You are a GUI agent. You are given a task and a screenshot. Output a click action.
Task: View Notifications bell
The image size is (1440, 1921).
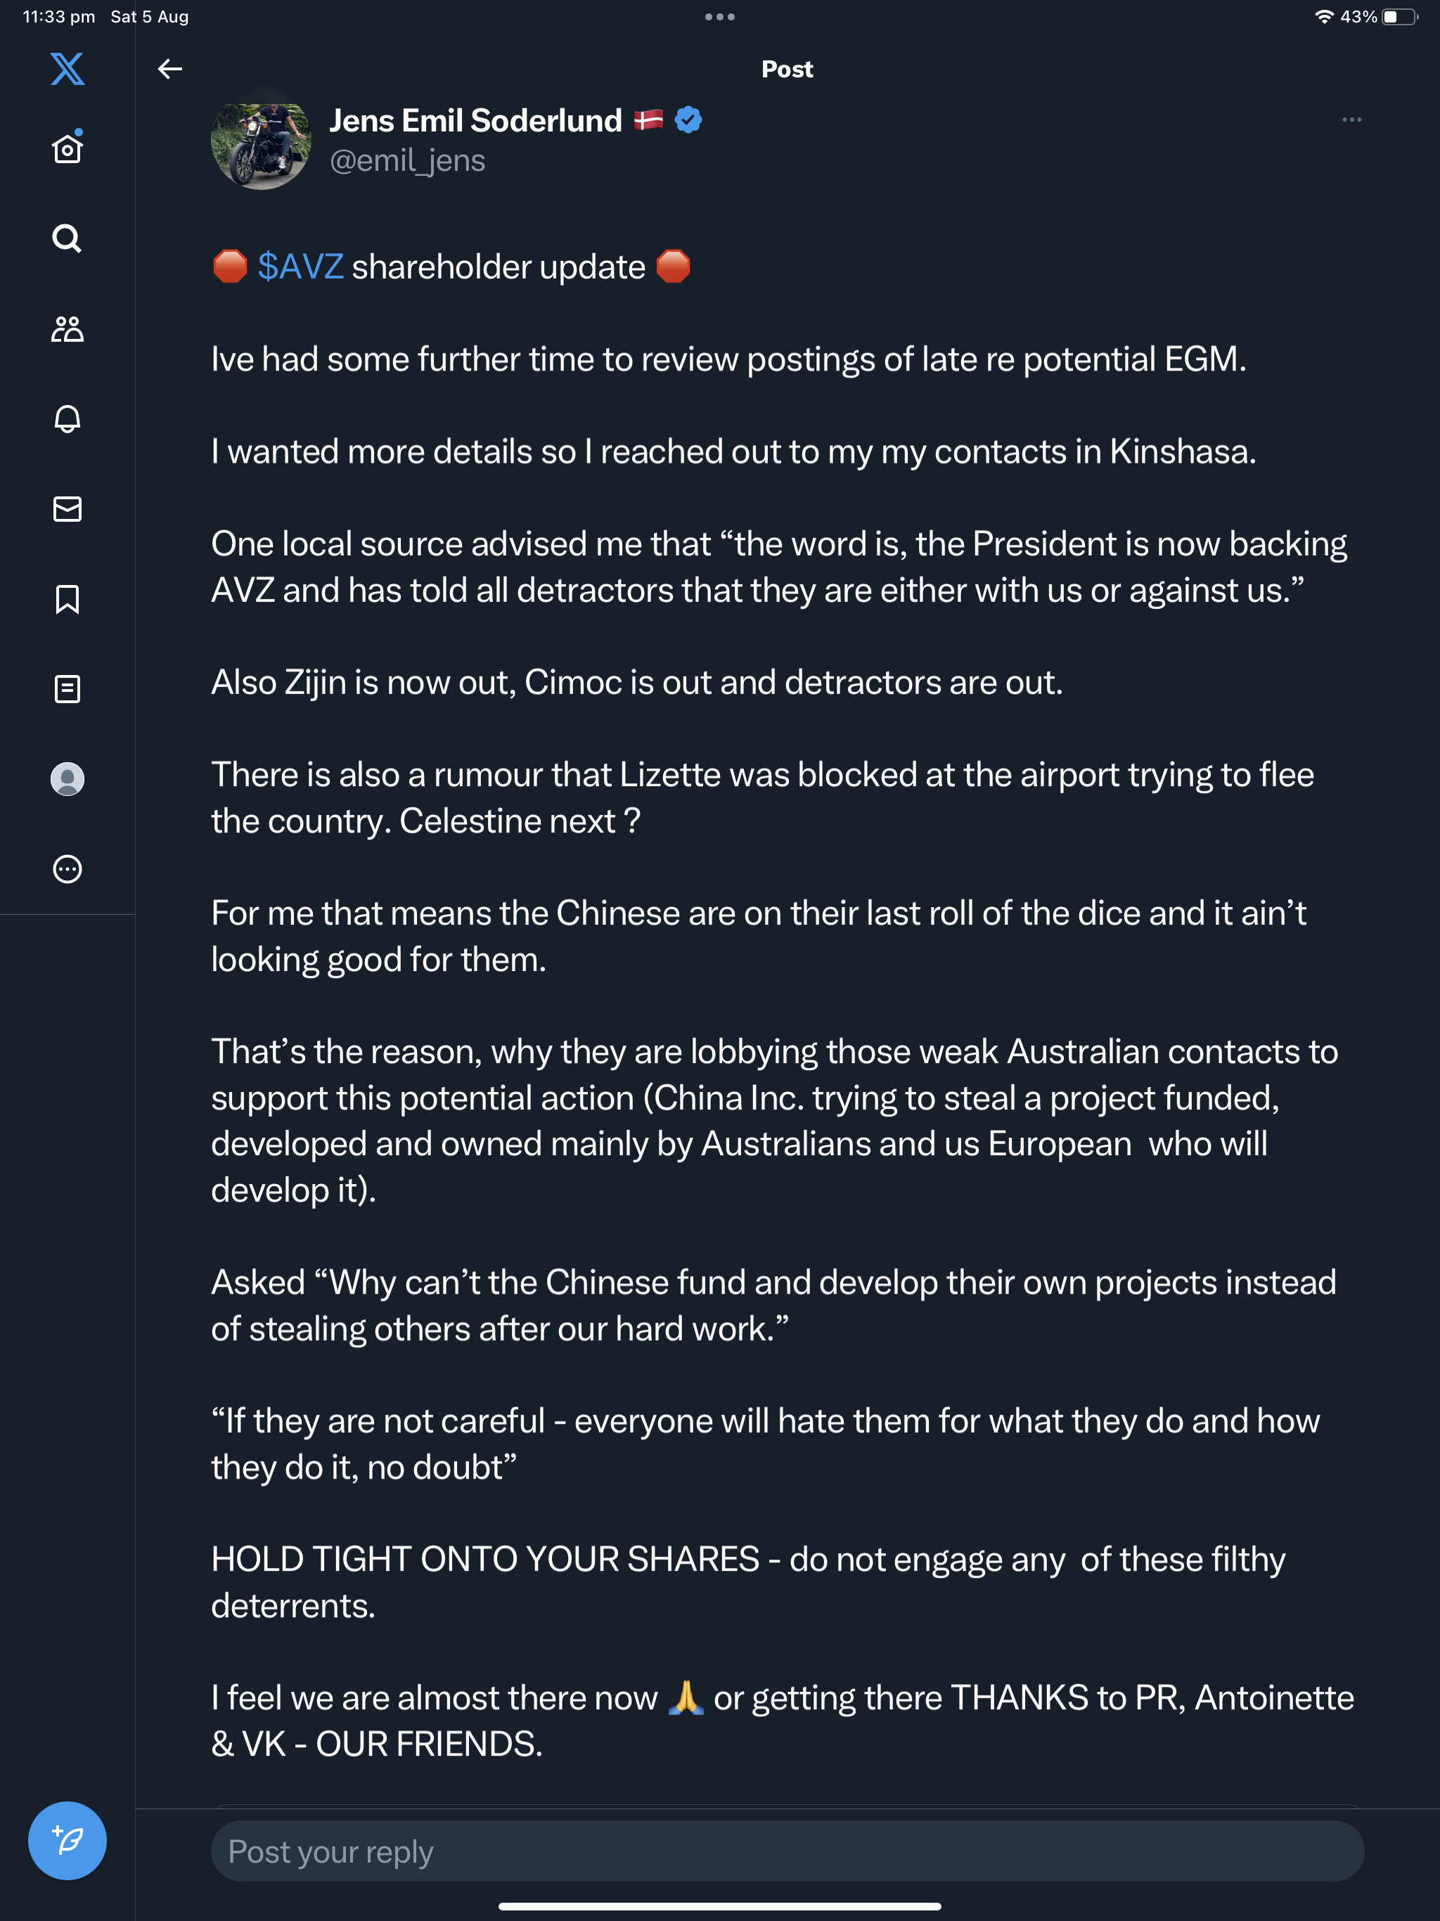point(67,418)
